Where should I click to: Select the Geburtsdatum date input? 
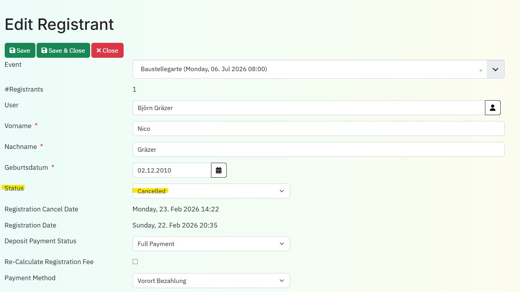172,170
